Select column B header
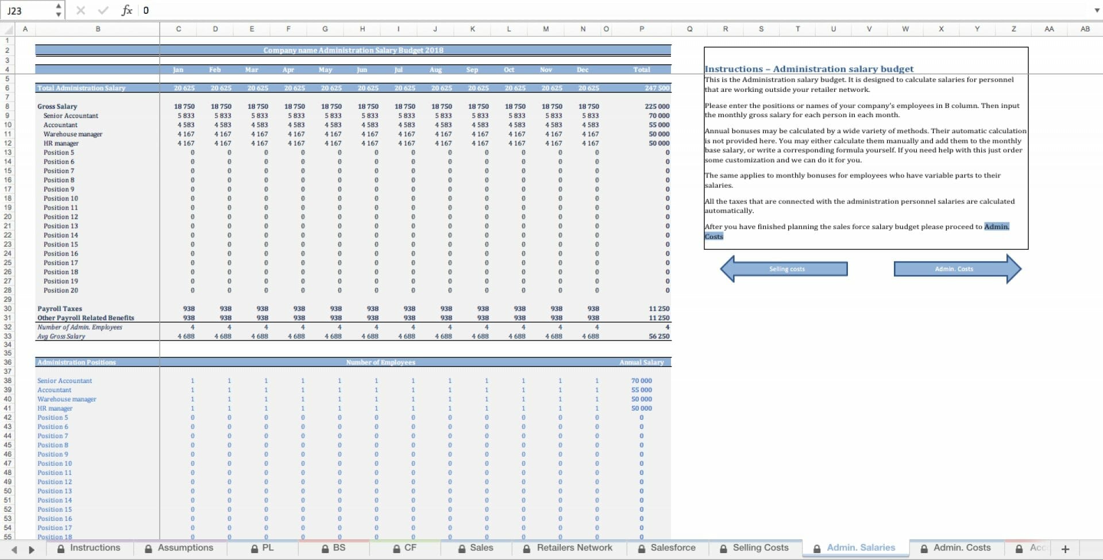1103x560 pixels. [x=98, y=29]
